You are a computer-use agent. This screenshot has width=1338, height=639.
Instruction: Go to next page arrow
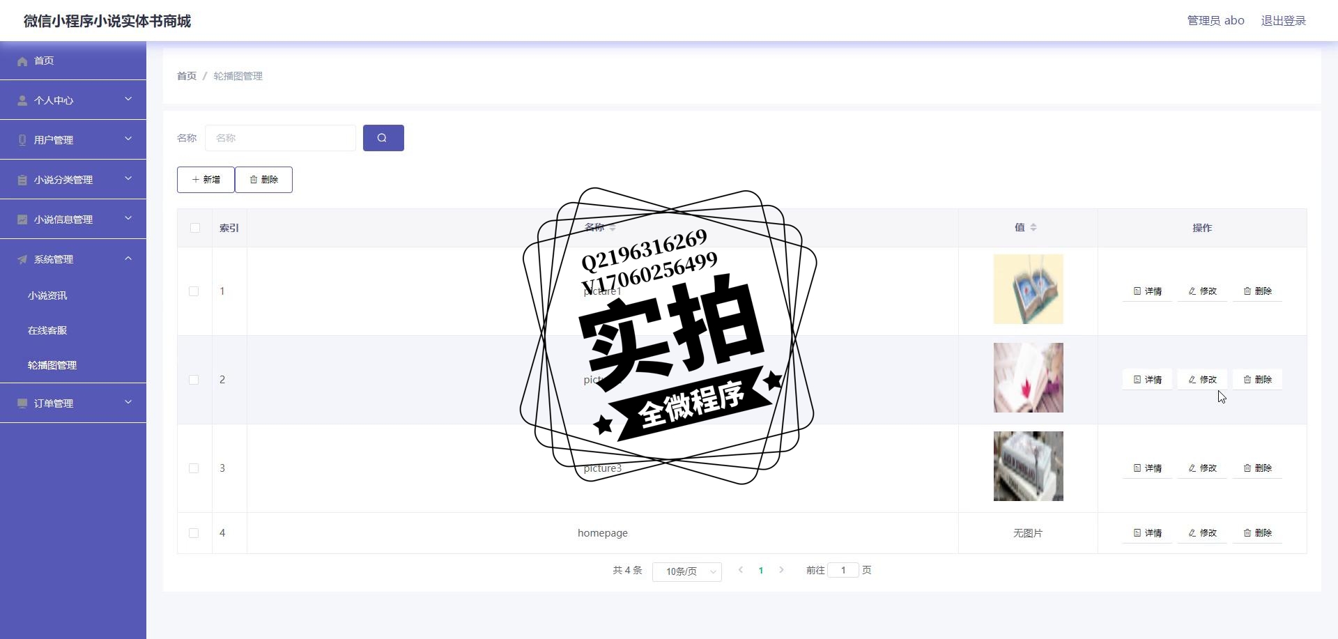(x=781, y=570)
